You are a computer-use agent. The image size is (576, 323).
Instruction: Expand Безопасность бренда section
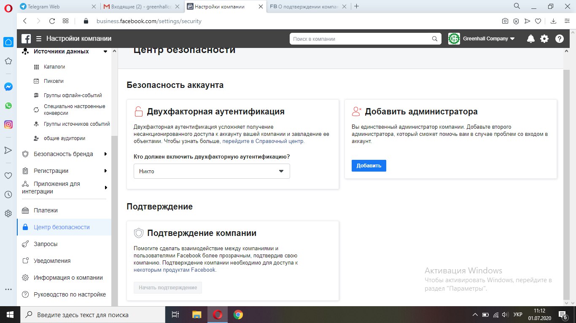tap(106, 154)
